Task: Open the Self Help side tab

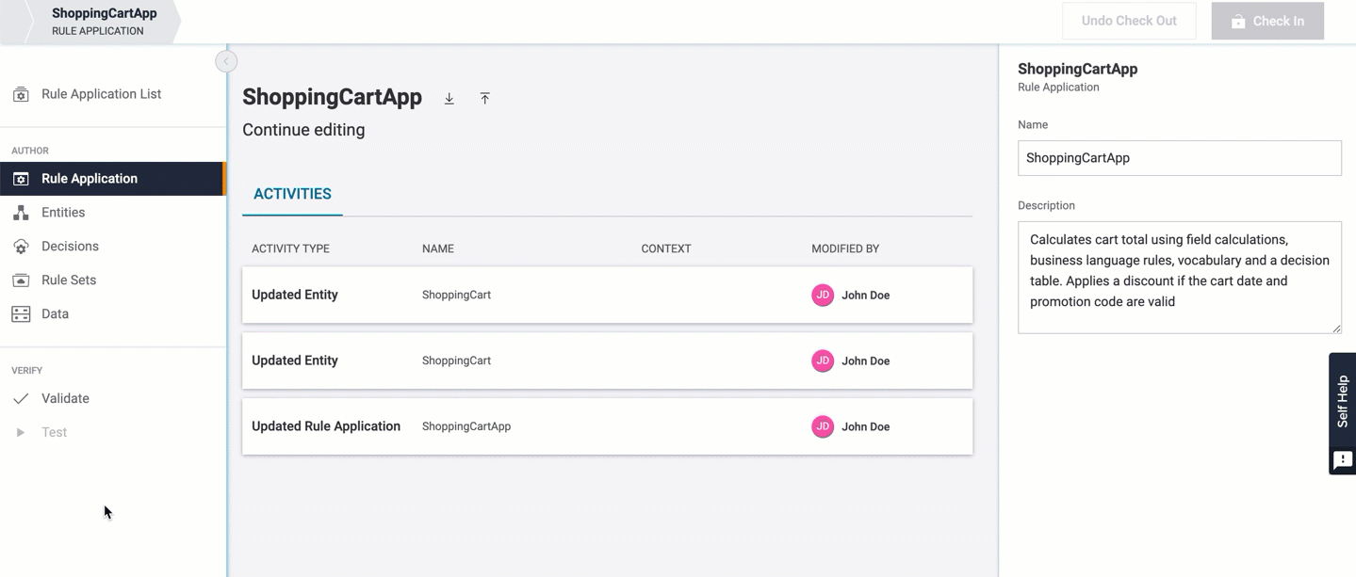Action: point(1343,400)
